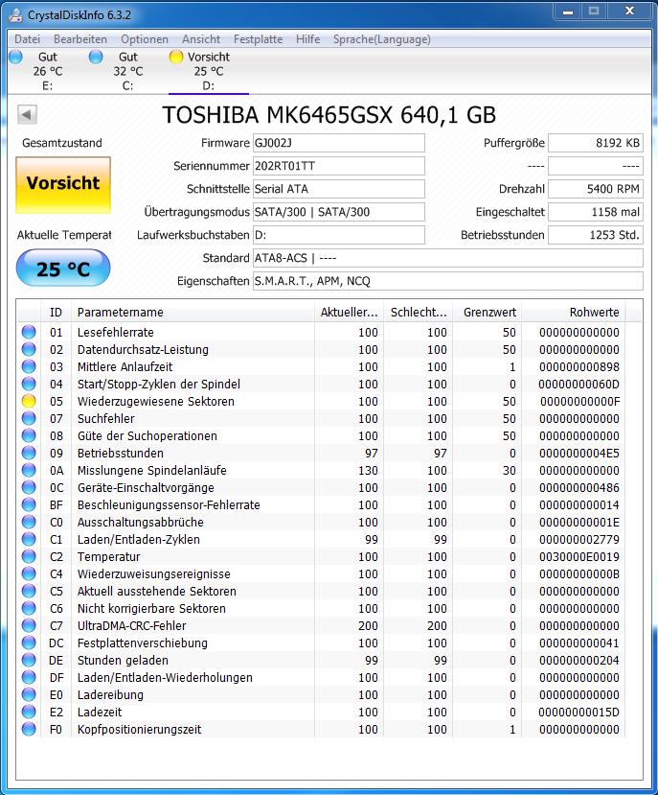Open the Ansicht menu
This screenshot has width=658, height=795.
coord(201,39)
